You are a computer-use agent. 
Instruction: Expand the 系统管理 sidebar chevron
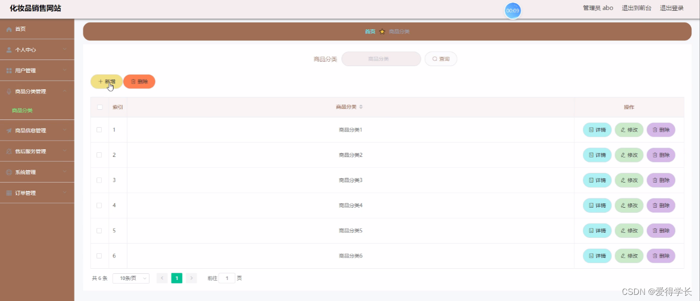(65, 172)
